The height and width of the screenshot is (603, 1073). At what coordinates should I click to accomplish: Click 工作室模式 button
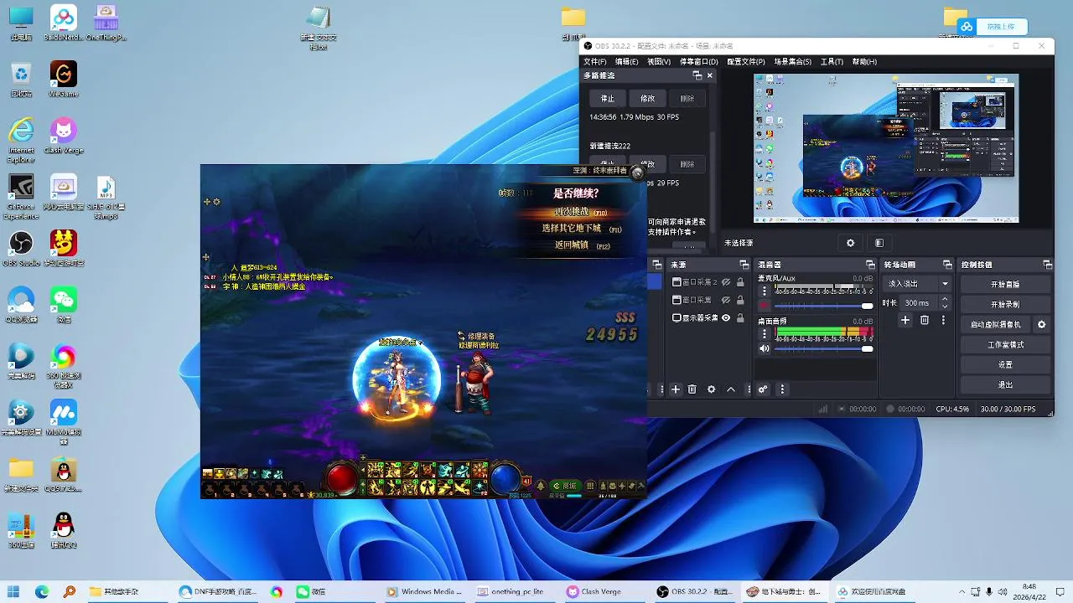[x=1005, y=345]
